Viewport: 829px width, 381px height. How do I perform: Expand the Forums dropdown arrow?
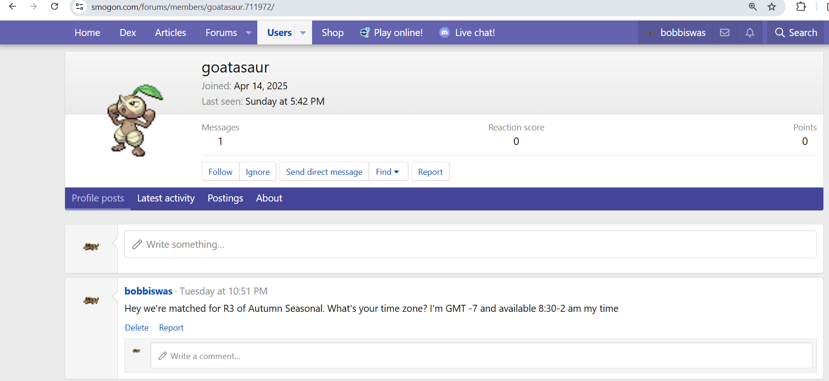point(248,33)
